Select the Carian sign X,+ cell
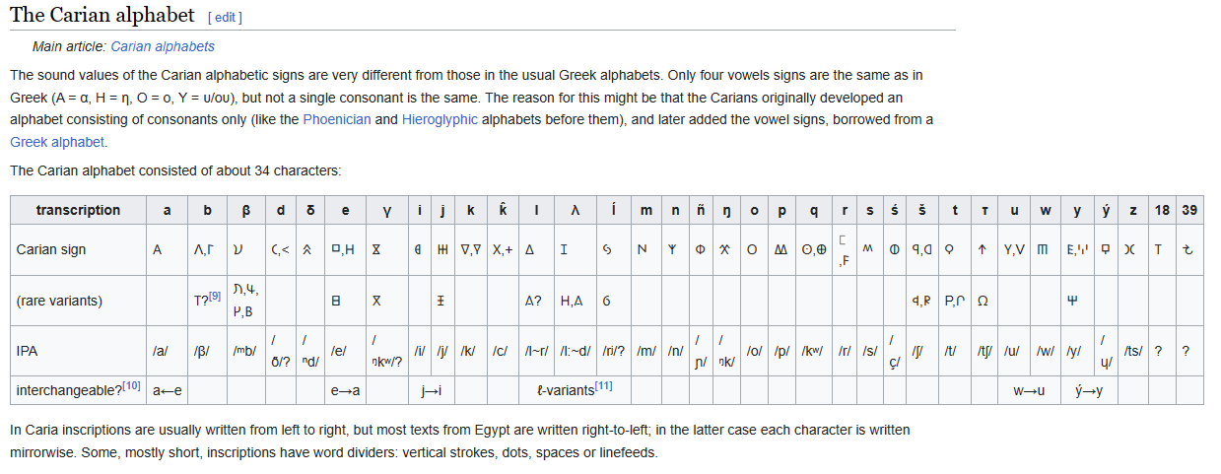 tap(502, 249)
